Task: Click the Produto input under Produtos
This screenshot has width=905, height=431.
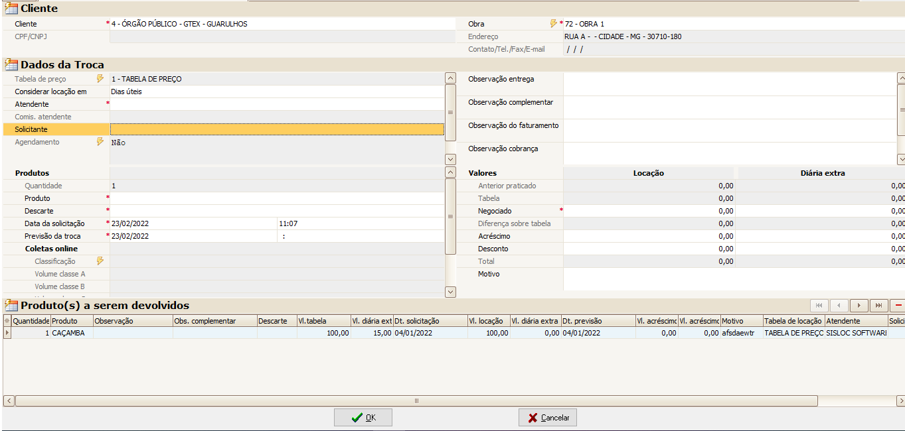Action: coord(277,198)
